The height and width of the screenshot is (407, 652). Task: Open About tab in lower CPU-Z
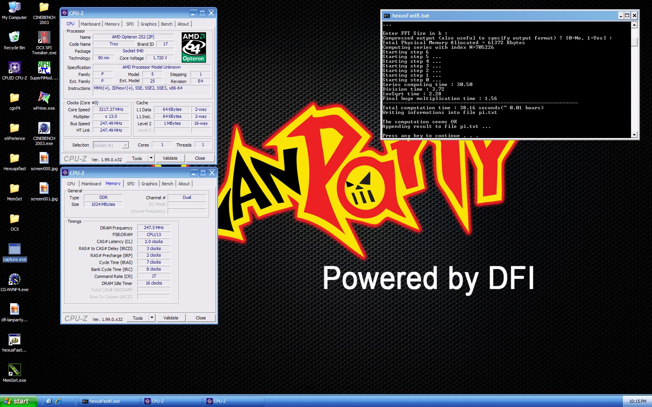pos(184,184)
